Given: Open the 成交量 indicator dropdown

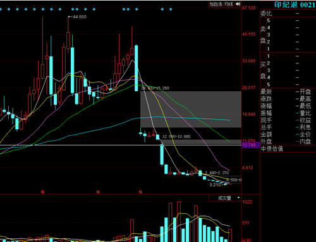Looking at the screenshot, I should (224, 198).
